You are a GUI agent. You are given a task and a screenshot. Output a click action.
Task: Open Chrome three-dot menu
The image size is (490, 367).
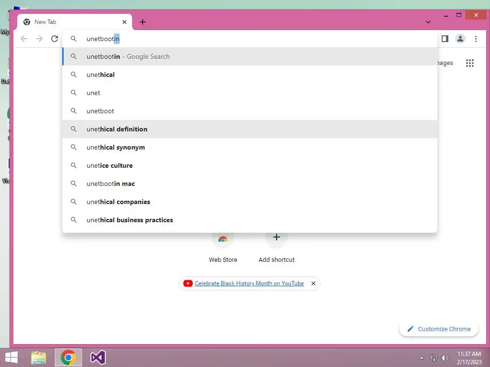tap(476, 39)
